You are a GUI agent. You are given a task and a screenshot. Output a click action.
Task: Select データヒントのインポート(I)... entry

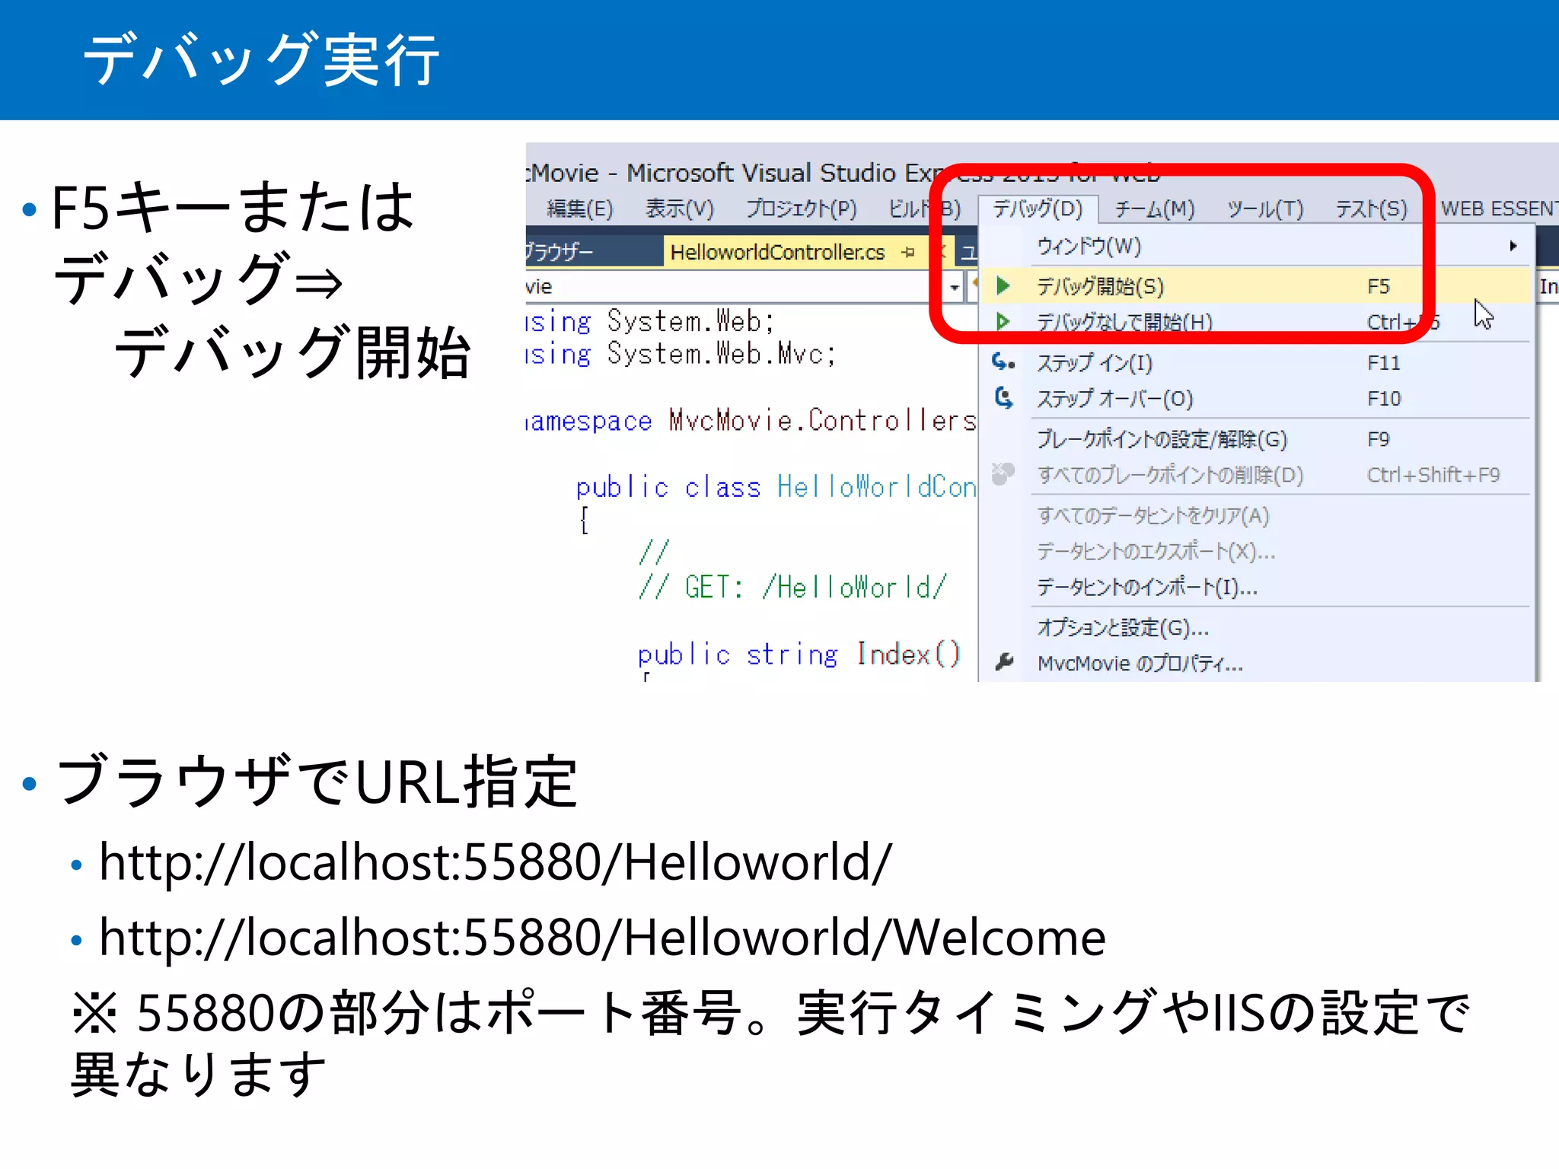coord(1256,587)
